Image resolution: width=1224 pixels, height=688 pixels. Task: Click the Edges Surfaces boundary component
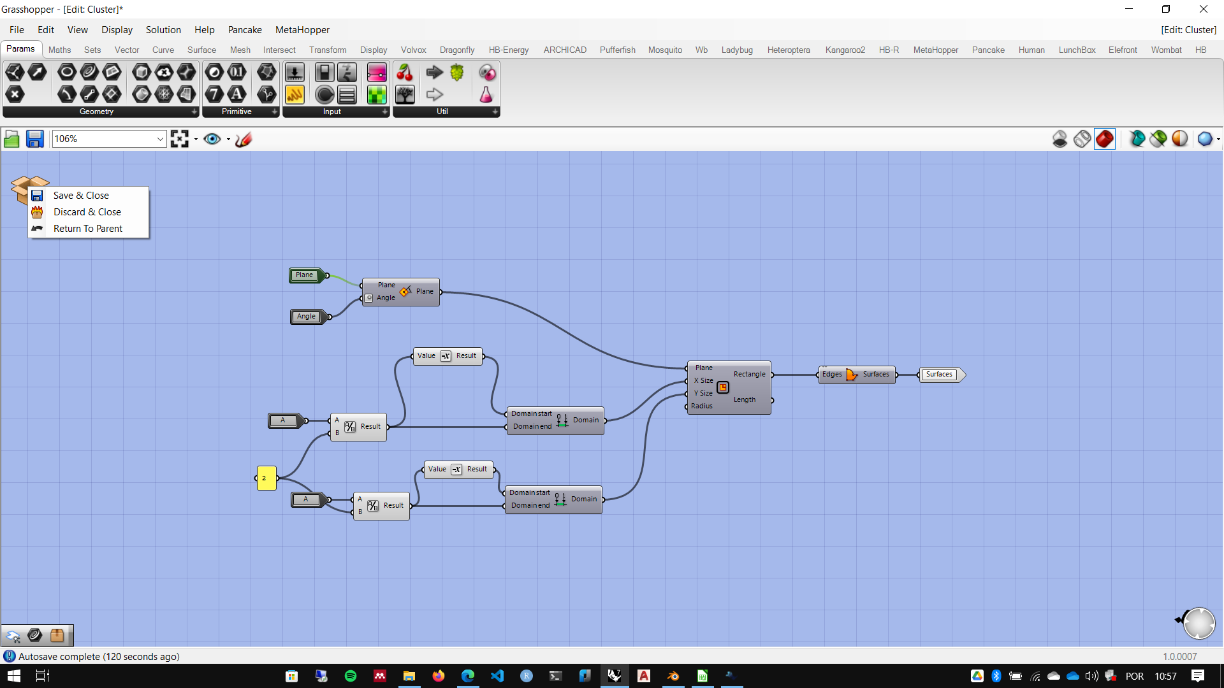[x=857, y=375]
